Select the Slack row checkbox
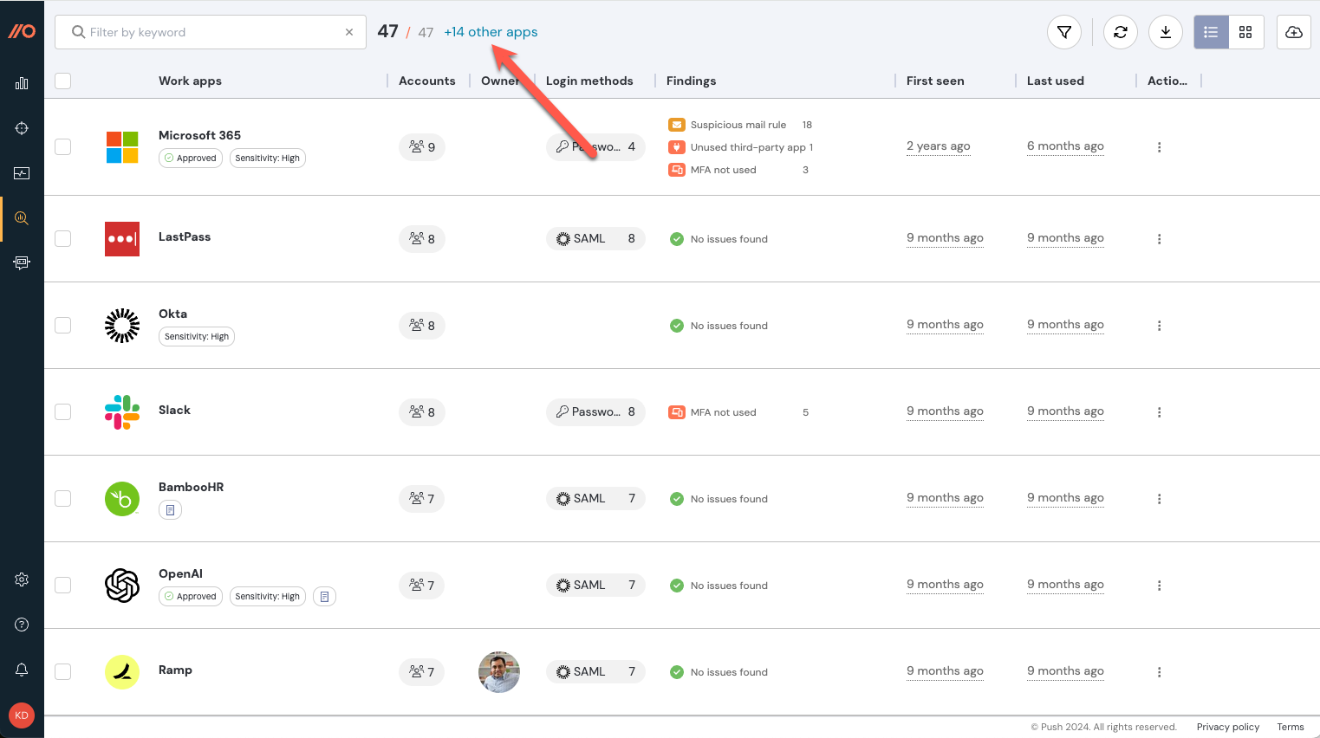Screen dimensions: 1320x738 pos(62,411)
